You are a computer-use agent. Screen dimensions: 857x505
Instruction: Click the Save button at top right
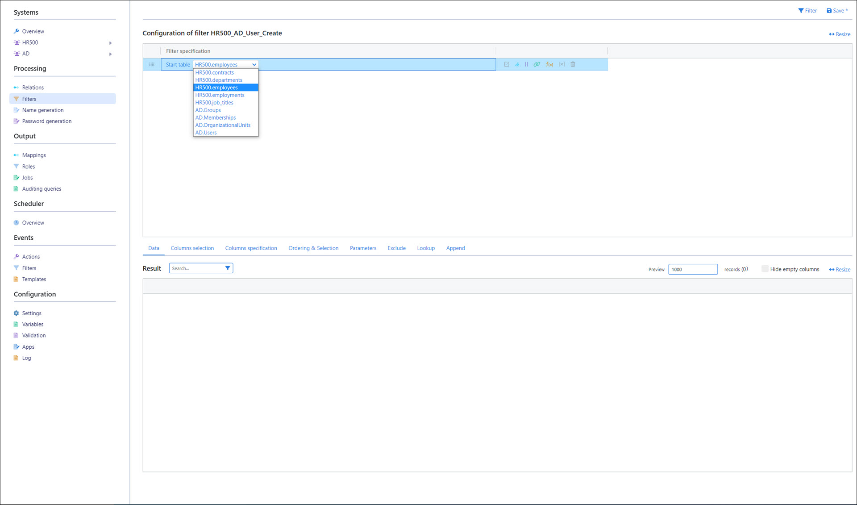[x=837, y=11]
